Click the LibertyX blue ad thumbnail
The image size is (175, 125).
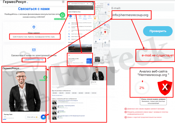(x=89, y=61)
